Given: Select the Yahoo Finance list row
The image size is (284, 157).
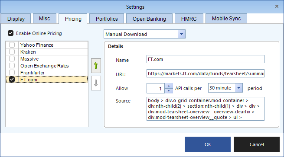Looking at the screenshot, I should tap(47, 45).
